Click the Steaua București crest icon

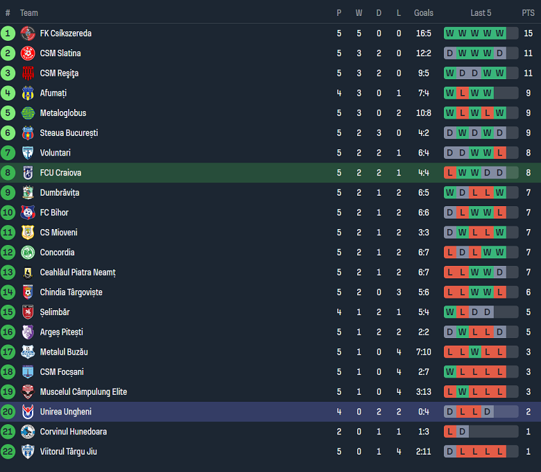tap(28, 133)
